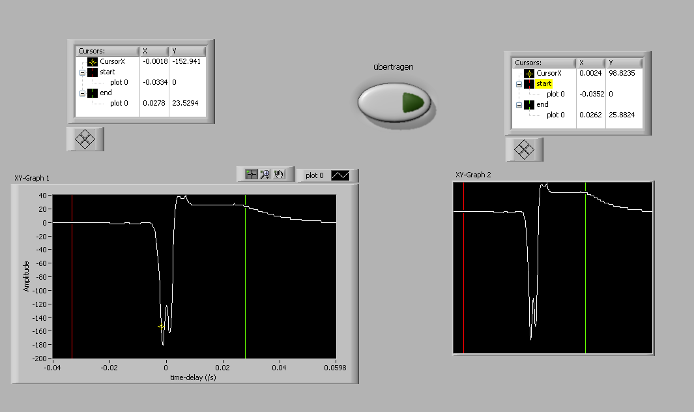694x412 pixels.
Task: Click X value -0.0352 in right legend
Action: (x=592, y=94)
